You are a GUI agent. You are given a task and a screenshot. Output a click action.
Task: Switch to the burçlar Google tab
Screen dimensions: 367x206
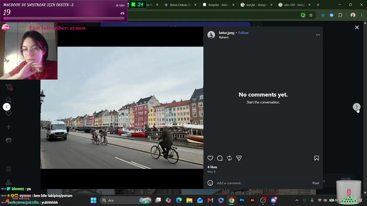[x=256, y=5]
